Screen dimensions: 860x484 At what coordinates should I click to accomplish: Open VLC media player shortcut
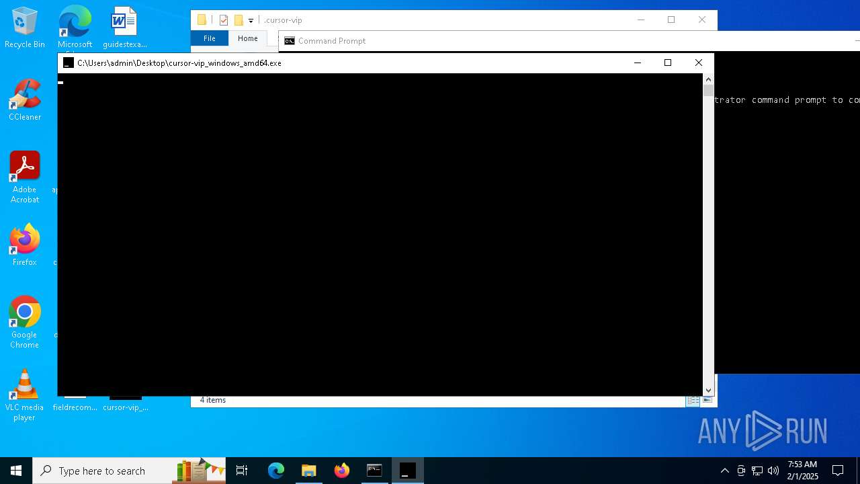(x=25, y=395)
